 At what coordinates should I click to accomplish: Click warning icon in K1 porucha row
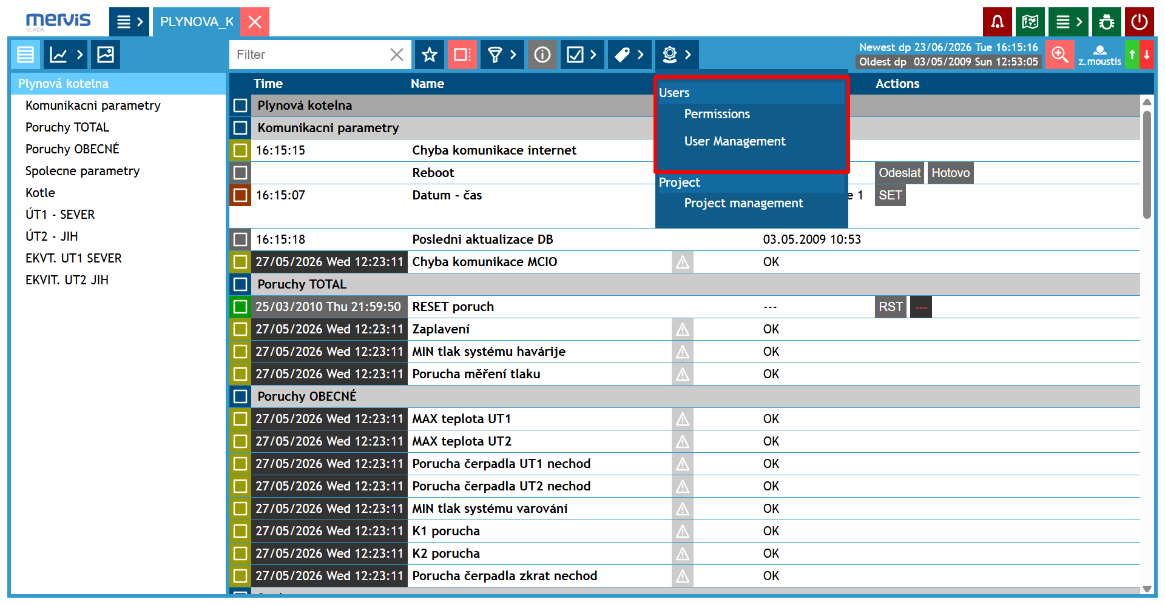click(x=683, y=531)
